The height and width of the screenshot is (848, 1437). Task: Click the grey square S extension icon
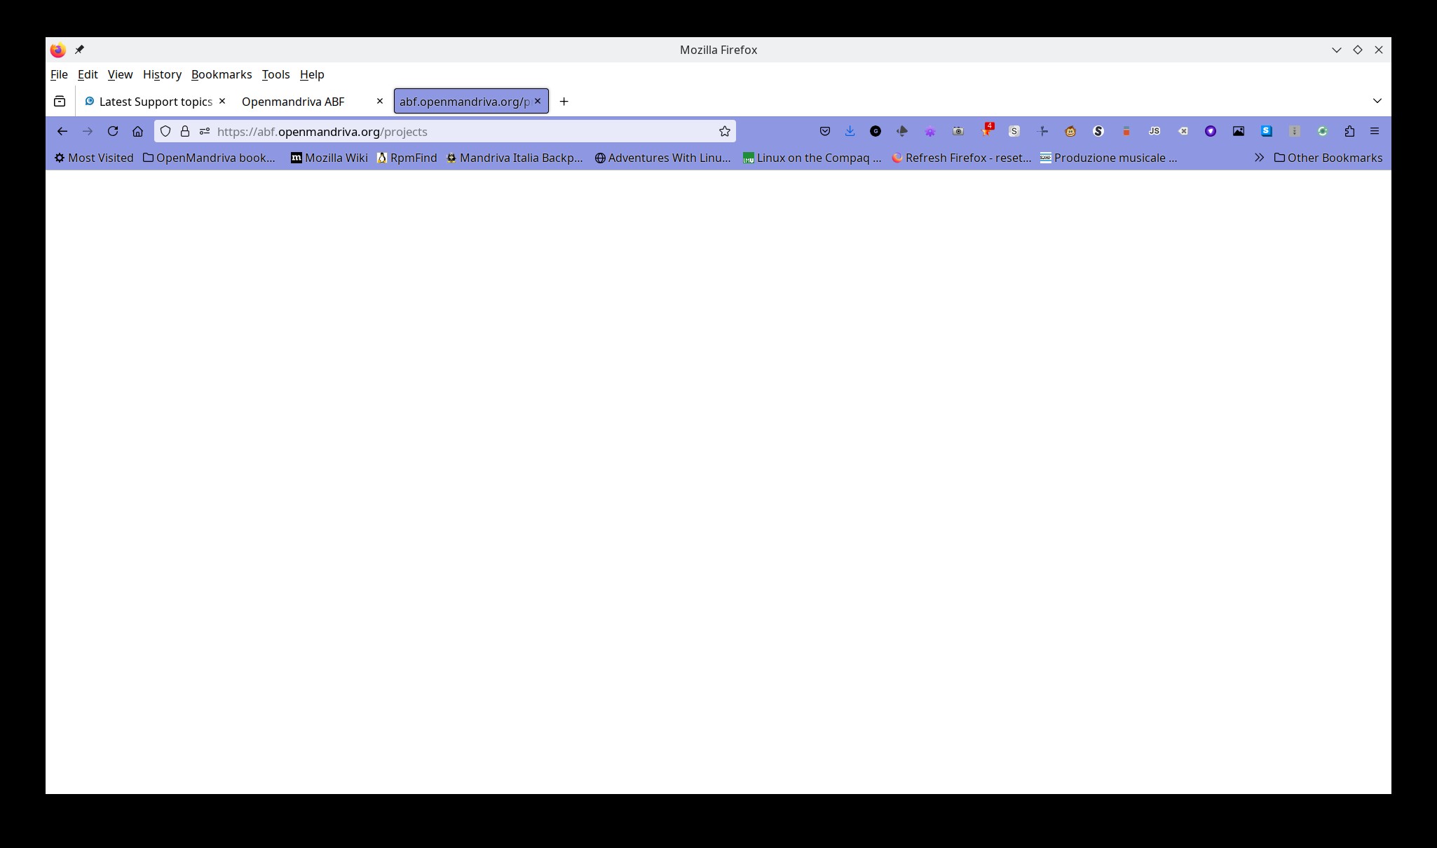[1014, 131]
